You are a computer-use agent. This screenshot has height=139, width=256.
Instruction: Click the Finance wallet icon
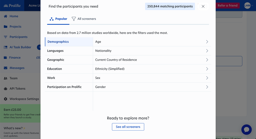point(5,57)
